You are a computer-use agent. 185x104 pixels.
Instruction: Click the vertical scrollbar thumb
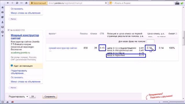184,38
